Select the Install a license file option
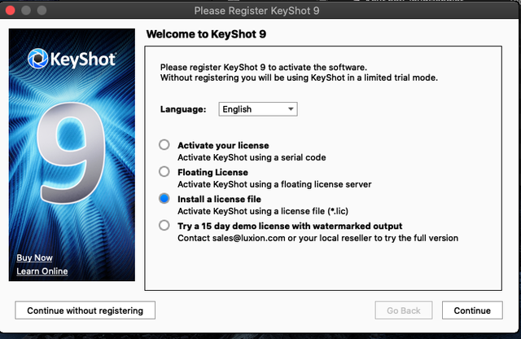This screenshot has height=339, width=521. coord(164,199)
